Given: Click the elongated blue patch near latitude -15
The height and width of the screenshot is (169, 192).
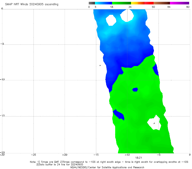Looking at the screenshot, I should pos(119,115).
